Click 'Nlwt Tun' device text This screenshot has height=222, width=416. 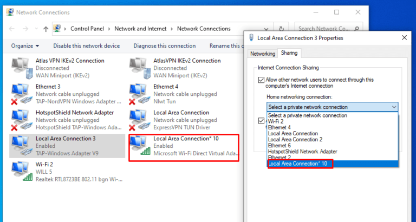click(165, 101)
